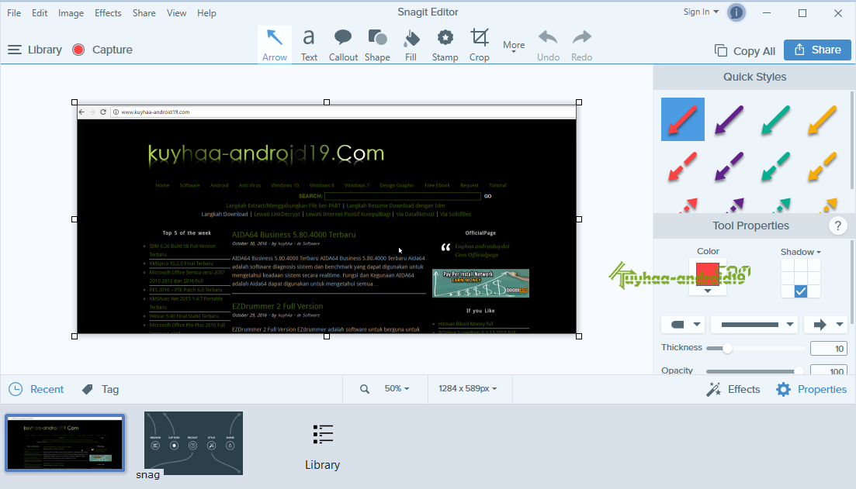
Task: Open the Effects menu in the menu bar
Action: [108, 13]
